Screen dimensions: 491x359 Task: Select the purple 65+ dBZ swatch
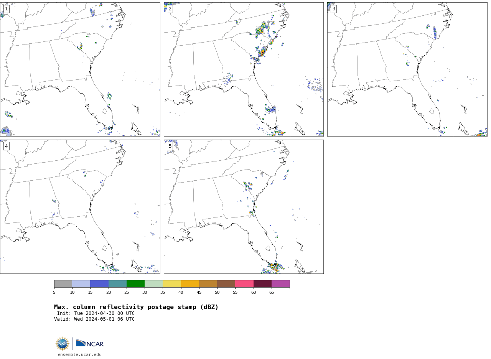point(280,284)
